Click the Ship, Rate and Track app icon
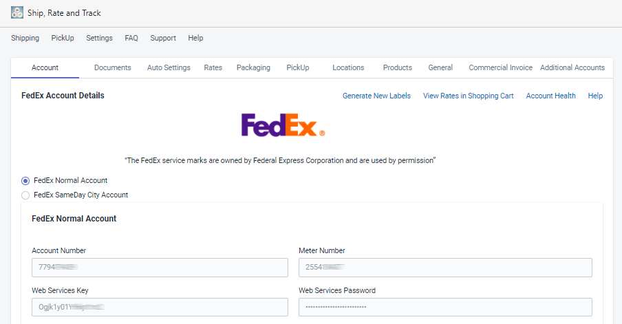Viewport: 622px width, 324px height. click(x=17, y=12)
